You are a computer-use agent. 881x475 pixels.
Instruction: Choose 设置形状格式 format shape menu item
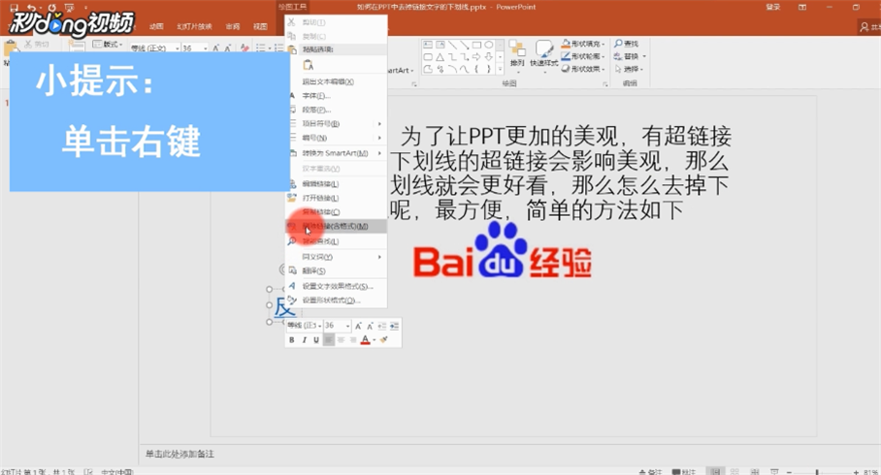[336, 301]
